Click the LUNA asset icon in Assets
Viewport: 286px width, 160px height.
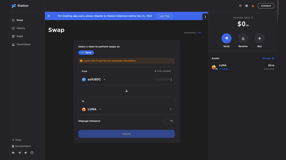coord(214,67)
